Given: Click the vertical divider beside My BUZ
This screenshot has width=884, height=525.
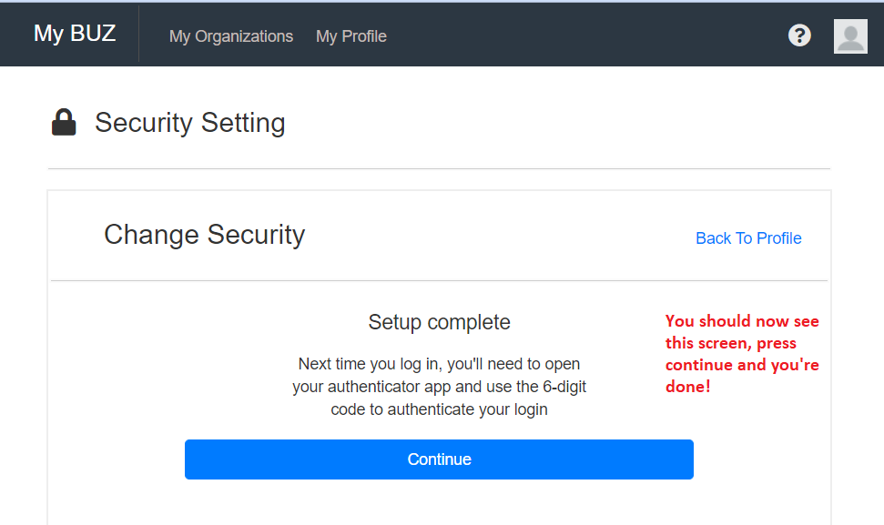Looking at the screenshot, I should point(139,34).
